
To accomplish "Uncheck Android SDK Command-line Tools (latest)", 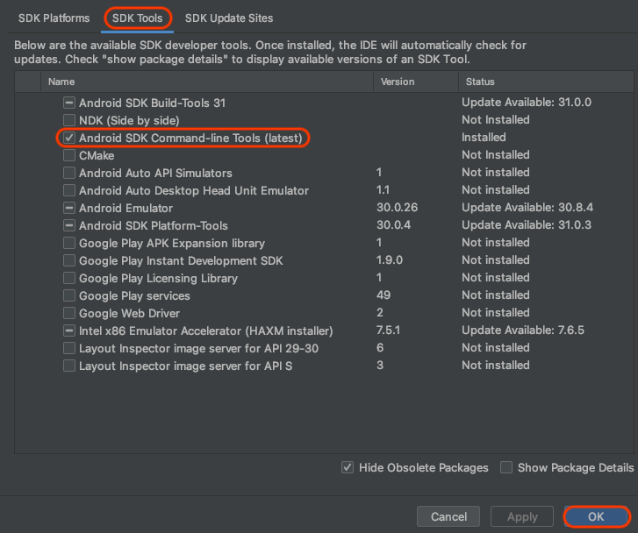I will [x=69, y=138].
